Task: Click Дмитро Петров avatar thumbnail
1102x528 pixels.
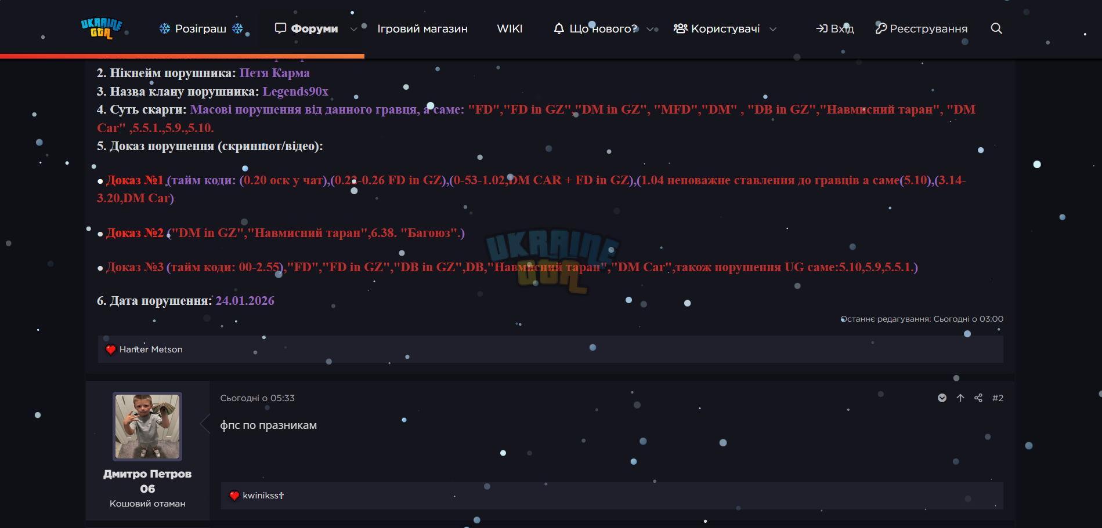Action: (x=147, y=427)
